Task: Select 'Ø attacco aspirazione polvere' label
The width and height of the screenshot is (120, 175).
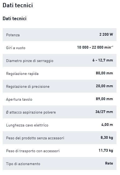Action: pyautogui.click(x=31, y=112)
